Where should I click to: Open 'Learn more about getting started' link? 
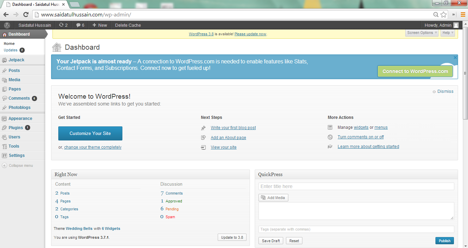click(368, 147)
